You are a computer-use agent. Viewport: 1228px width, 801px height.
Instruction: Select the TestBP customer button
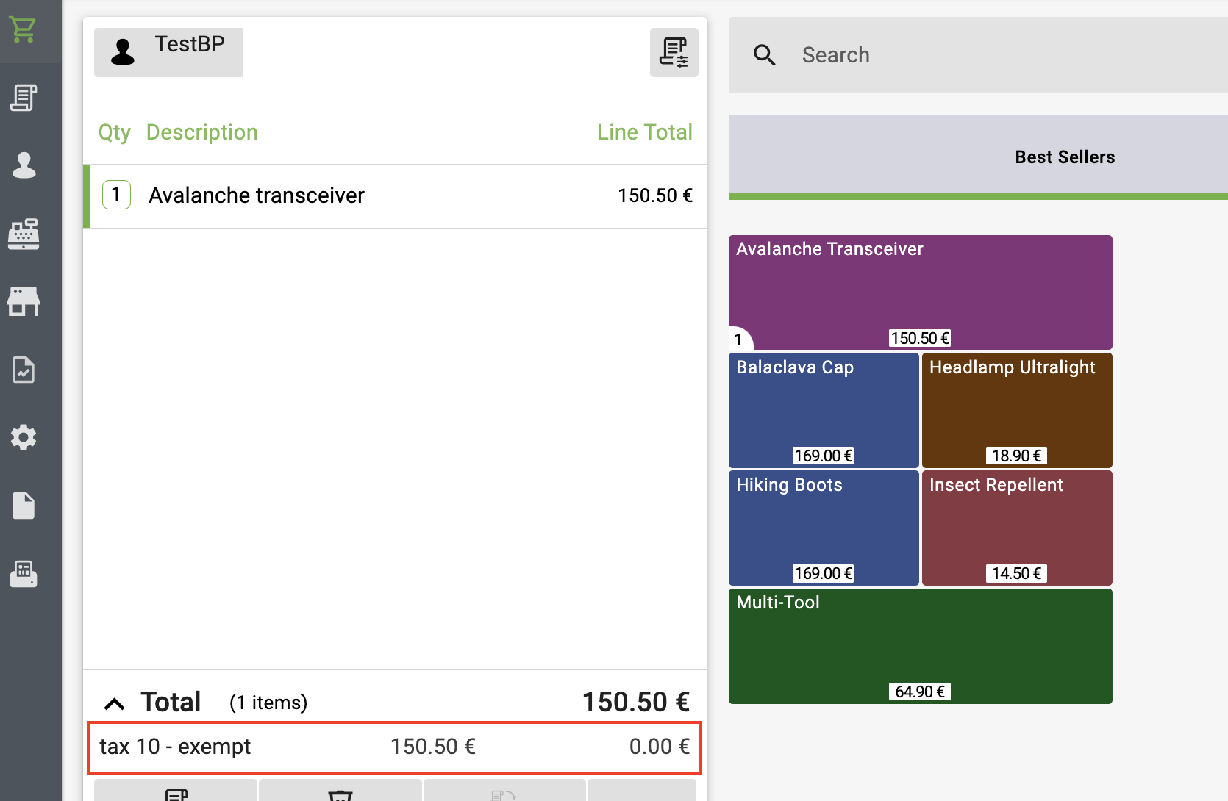[168, 52]
